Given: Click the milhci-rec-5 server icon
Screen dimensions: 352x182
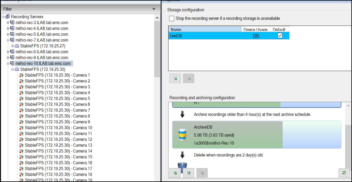Looking at the screenshot, I should (12, 34).
